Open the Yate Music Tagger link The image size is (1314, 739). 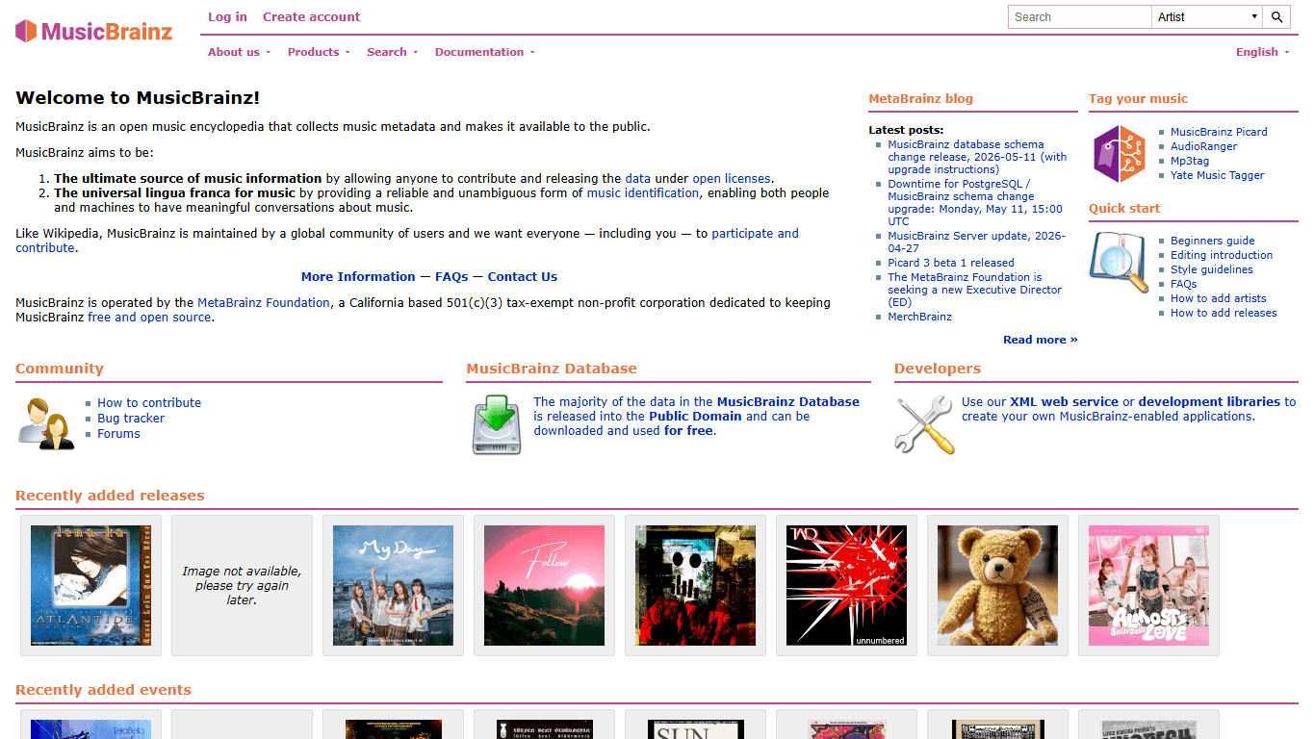pyautogui.click(x=1217, y=175)
